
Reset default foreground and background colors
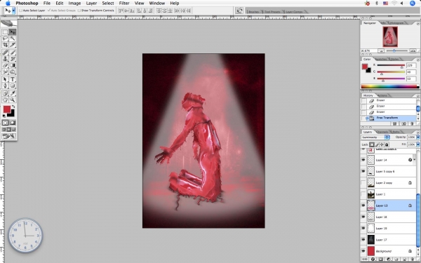(x=4, y=116)
